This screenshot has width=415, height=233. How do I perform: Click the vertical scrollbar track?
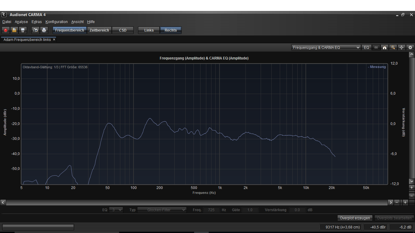pyautogui.click(x=412, y=118)
